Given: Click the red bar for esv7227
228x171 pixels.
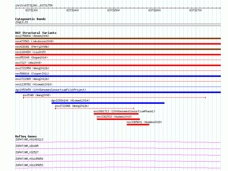Looking at the screenshot, I should pos(118,65).
